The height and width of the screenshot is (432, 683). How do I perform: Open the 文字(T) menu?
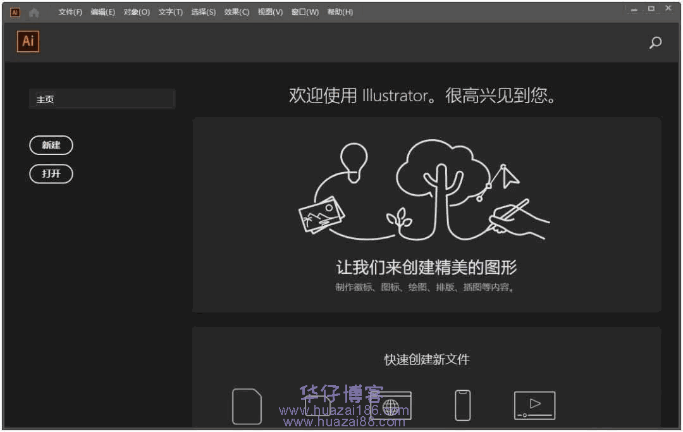point(170,12)
